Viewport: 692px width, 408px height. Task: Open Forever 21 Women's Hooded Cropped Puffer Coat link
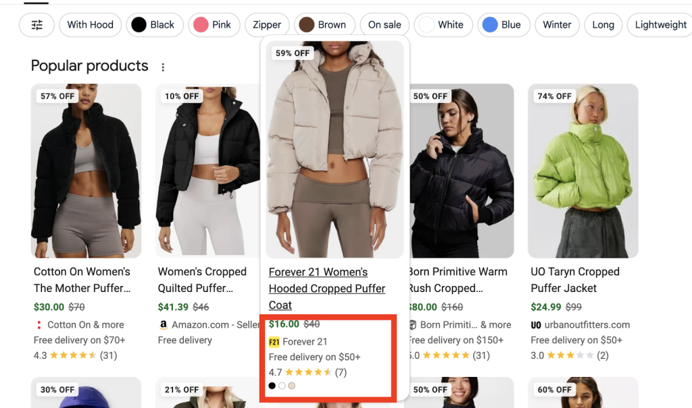pos(327,288)
